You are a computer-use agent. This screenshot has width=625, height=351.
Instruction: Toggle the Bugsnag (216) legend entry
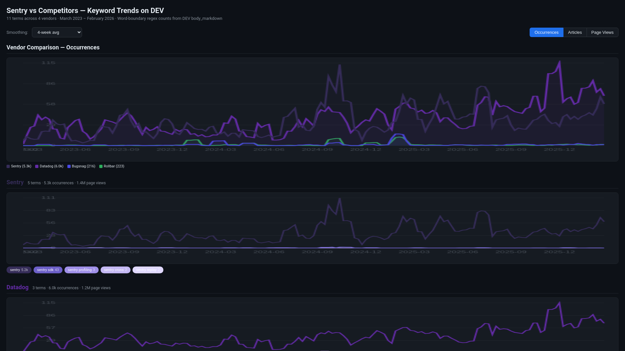[x=81, y=166]
